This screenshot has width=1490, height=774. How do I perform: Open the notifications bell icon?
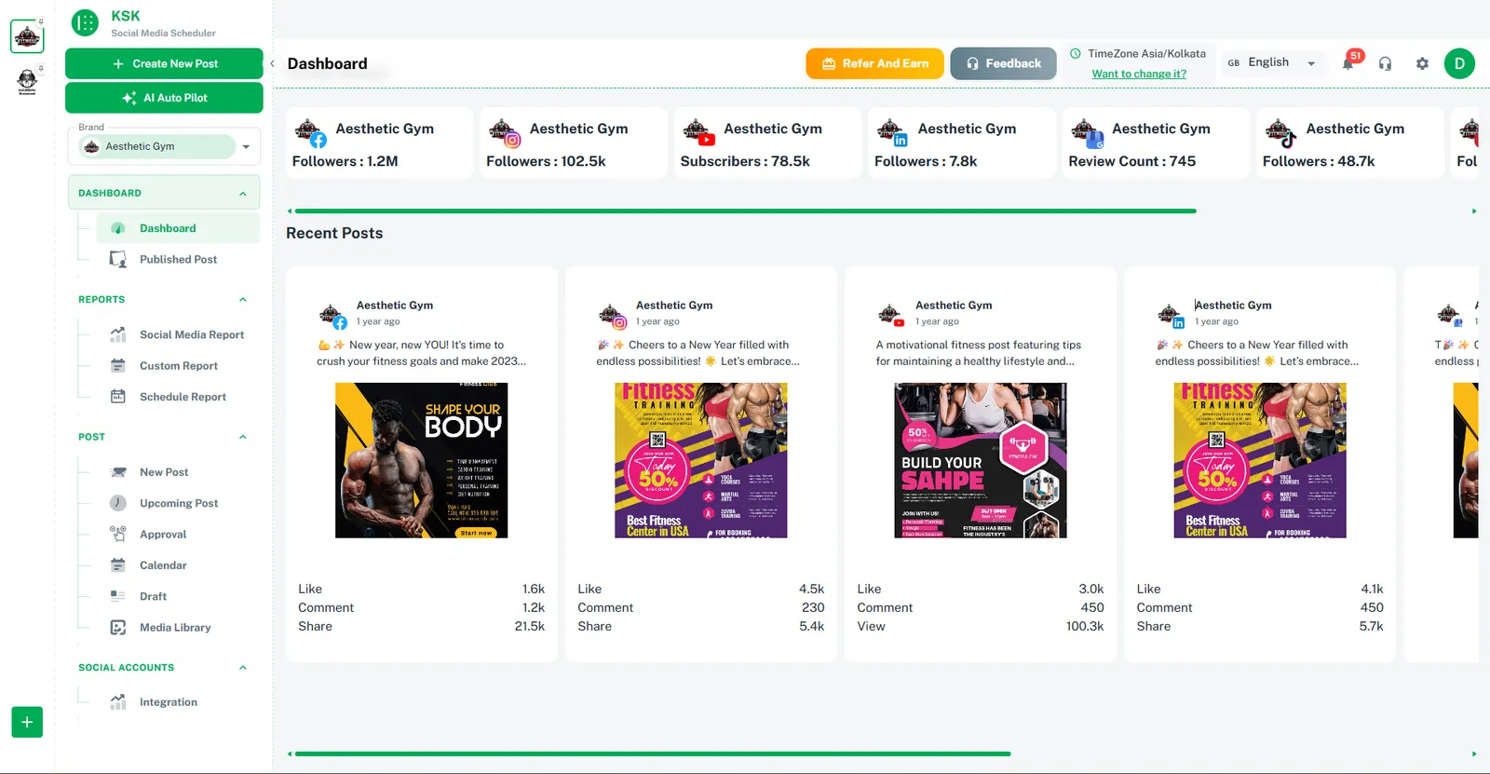tap(1348, 63)
